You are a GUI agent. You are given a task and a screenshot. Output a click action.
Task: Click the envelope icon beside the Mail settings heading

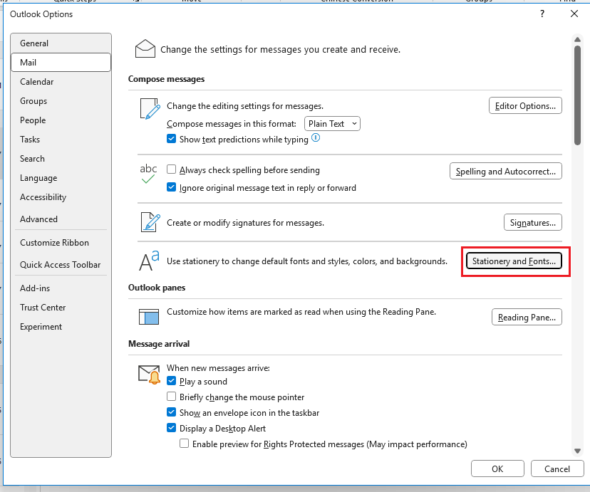click(x=145, y=49)
